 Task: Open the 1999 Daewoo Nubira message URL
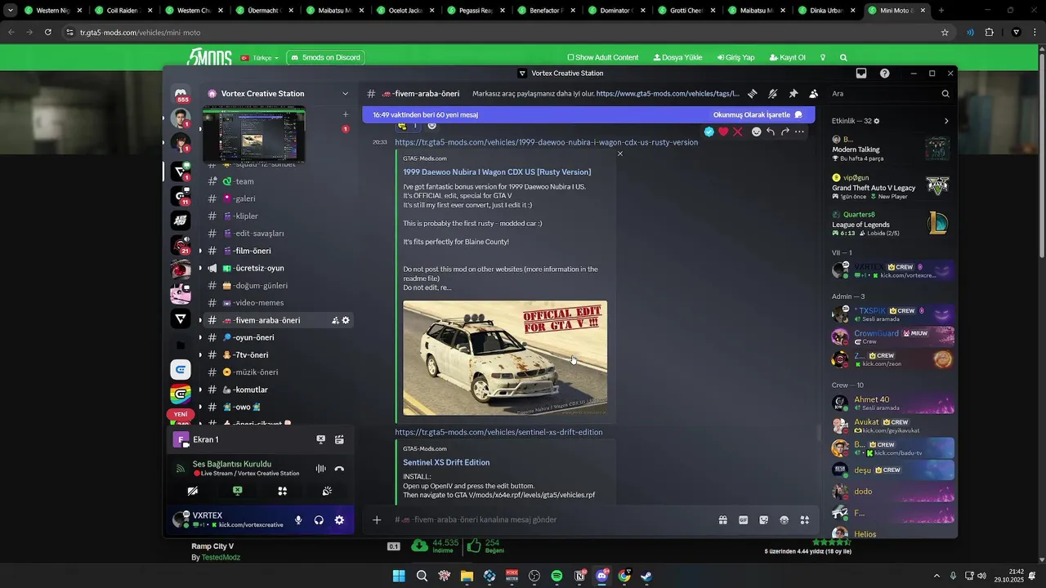[x=547, y=142]
